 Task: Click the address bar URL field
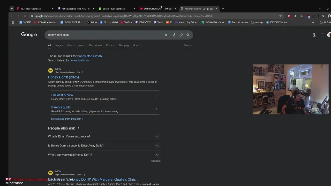tap(155, 16)
